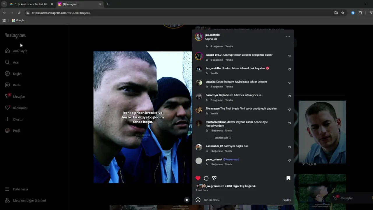
Task: Open jax.scofield profile link in header
Action: click(x=212, y=35)
